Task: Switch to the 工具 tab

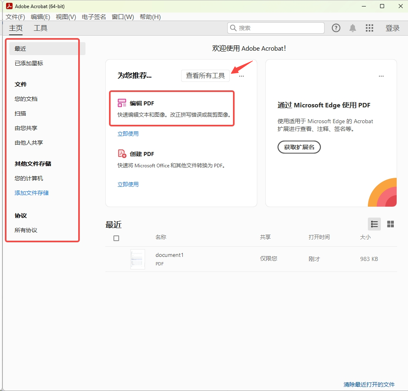Action: [x=41, y=28]
